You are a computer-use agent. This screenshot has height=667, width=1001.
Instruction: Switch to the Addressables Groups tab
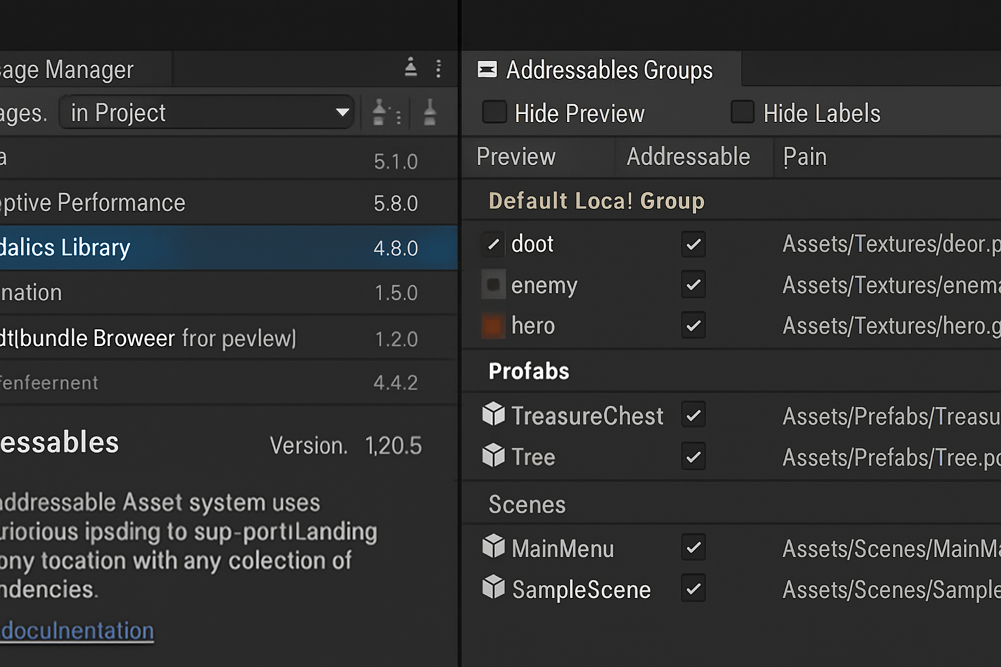[x=601, y=69]
